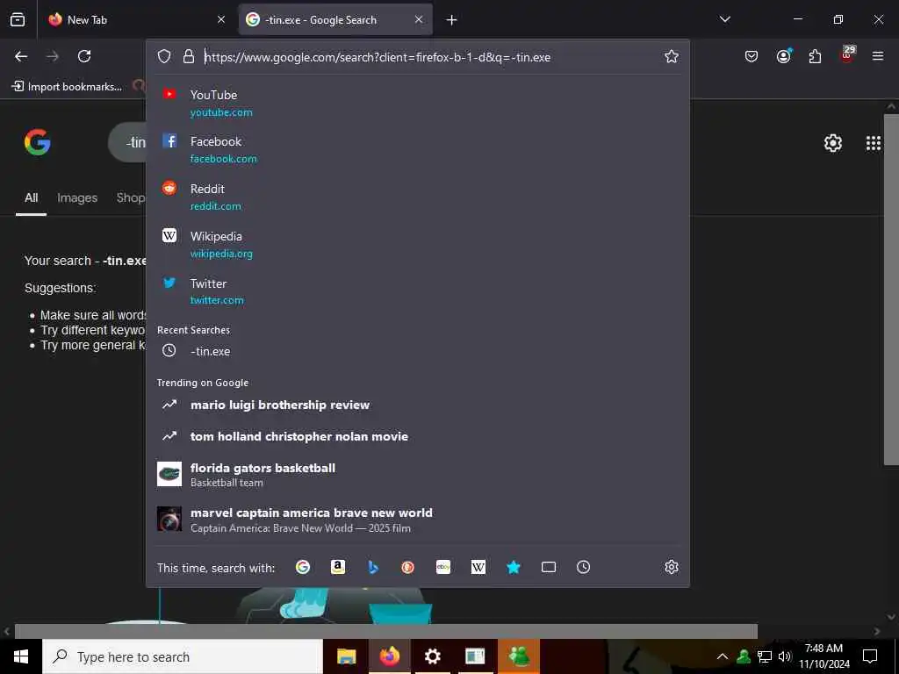Open the Wikipedia suggestion
Viewport: 899px width, 674px height.
tap(417, 244)
